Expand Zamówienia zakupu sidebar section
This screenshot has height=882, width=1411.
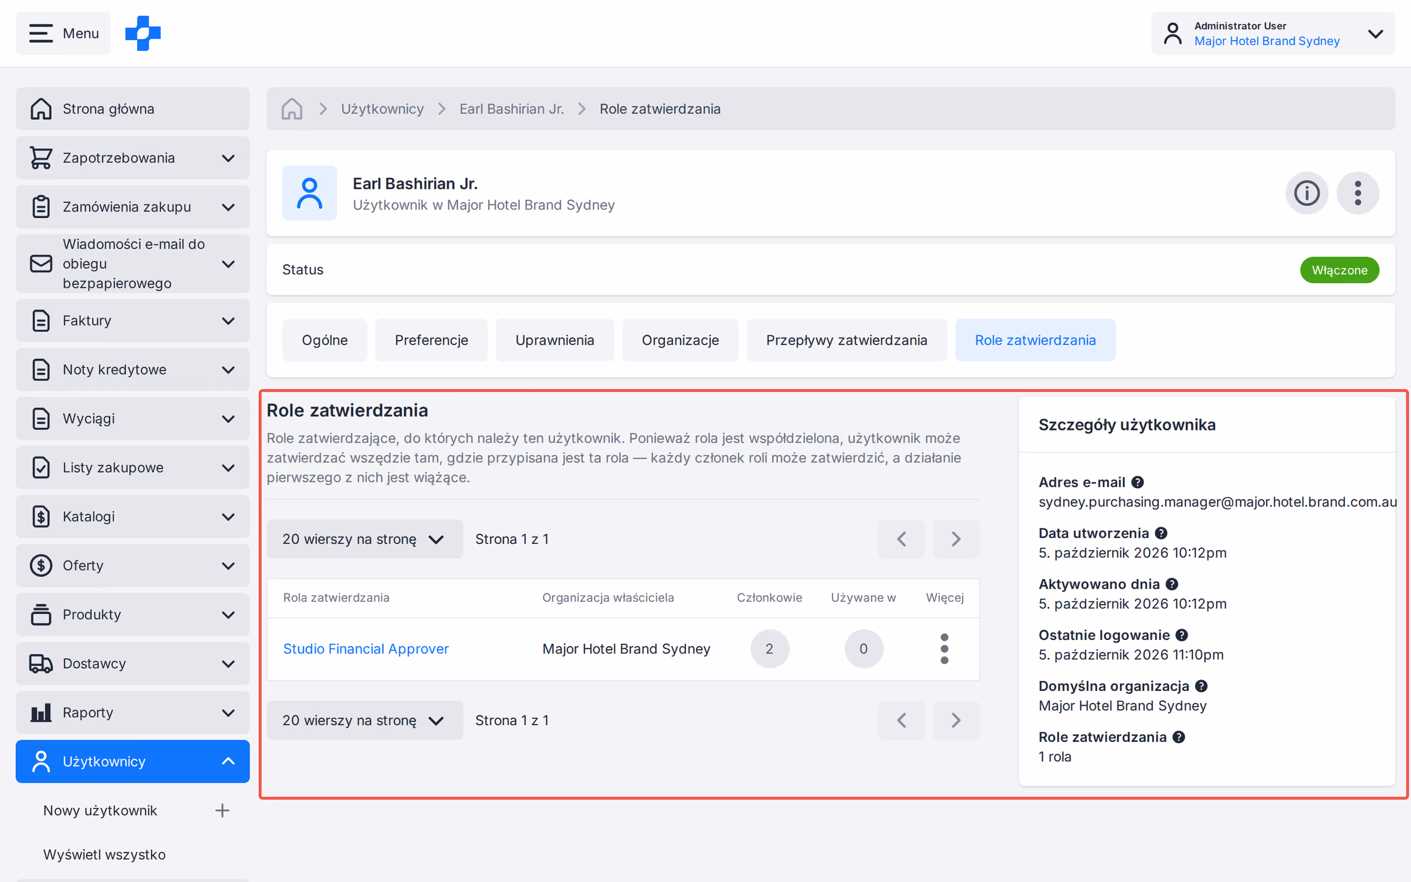point(132,207)
